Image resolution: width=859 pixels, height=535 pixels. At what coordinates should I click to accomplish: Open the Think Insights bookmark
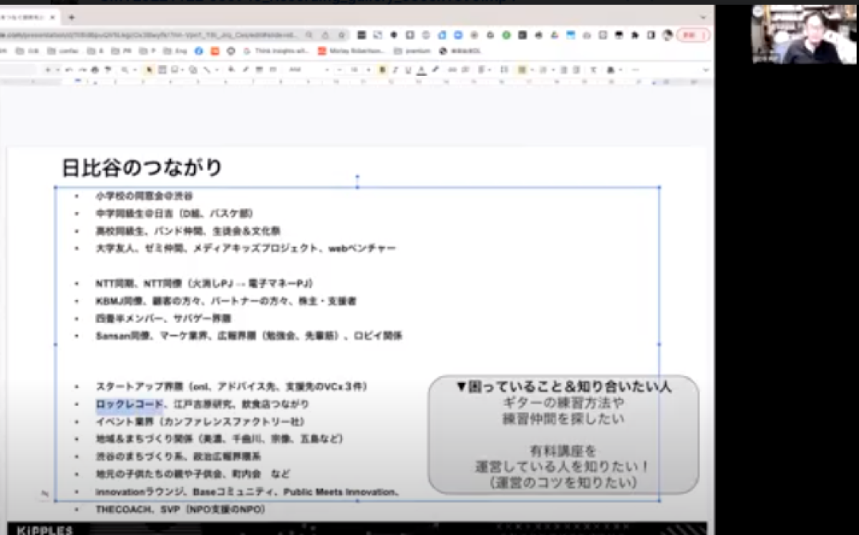(276, 51)
